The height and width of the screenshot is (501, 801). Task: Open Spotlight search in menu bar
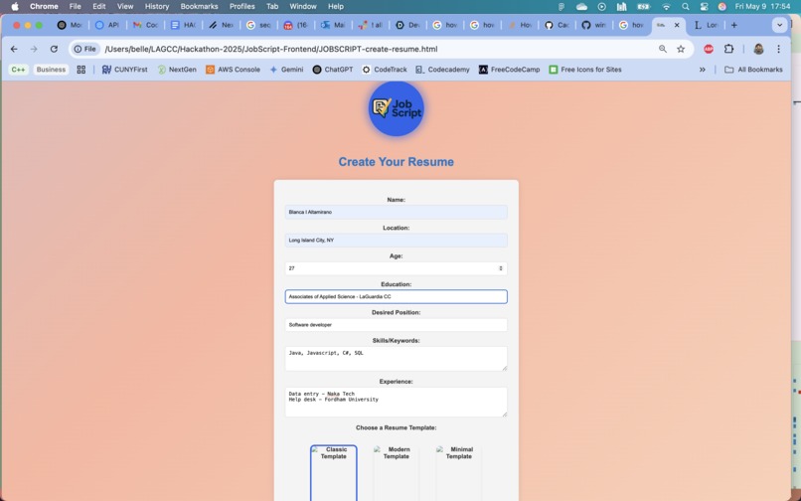click(x=686, y=7)
